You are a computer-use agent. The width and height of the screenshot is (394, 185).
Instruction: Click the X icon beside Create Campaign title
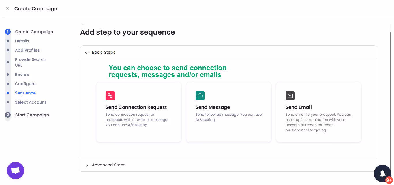(7, 8)
